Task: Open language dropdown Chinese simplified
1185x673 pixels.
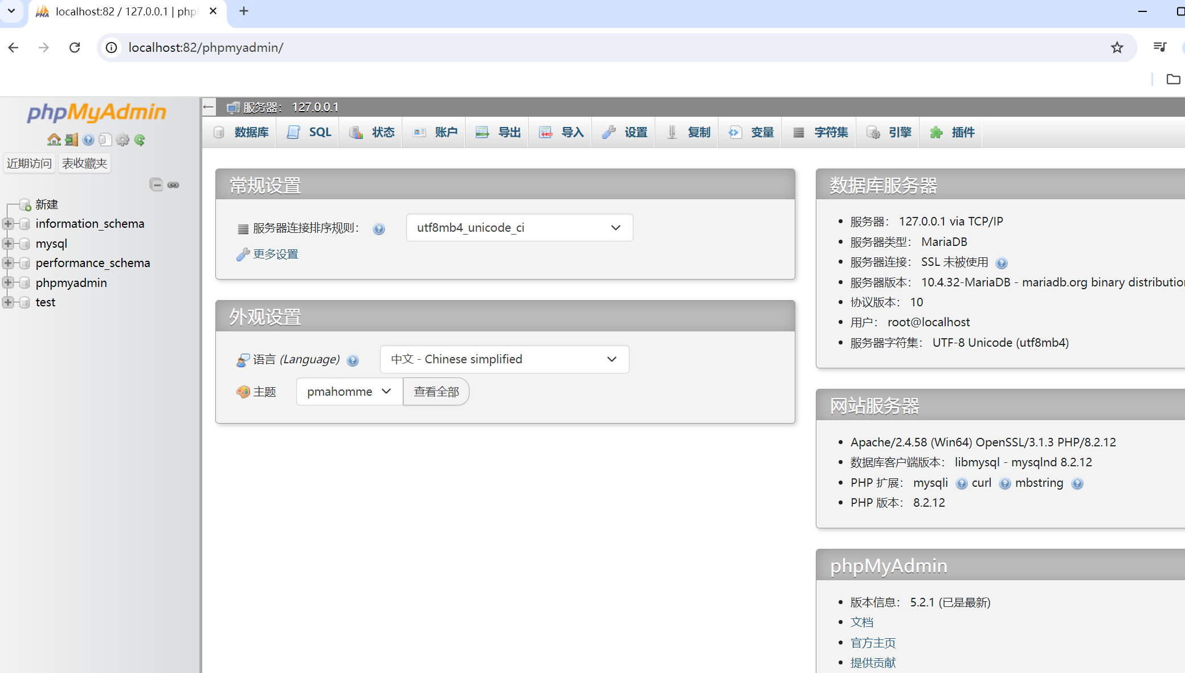Action: pyautogui.click(x=504, y=359)
